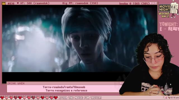Click the 'Terra recognizes a reference' rule
The width and height of the screenshot is (179, 100).
point(67,91)
